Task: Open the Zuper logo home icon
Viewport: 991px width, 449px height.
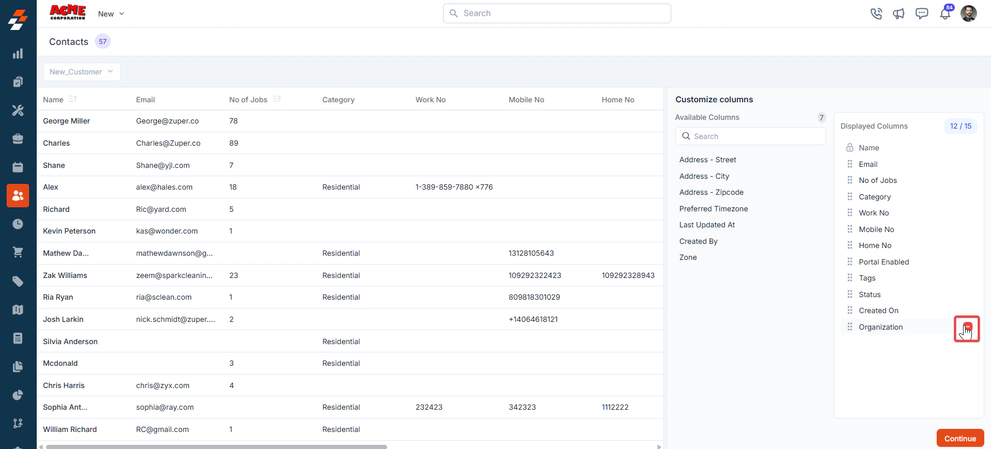Action: 18,20
